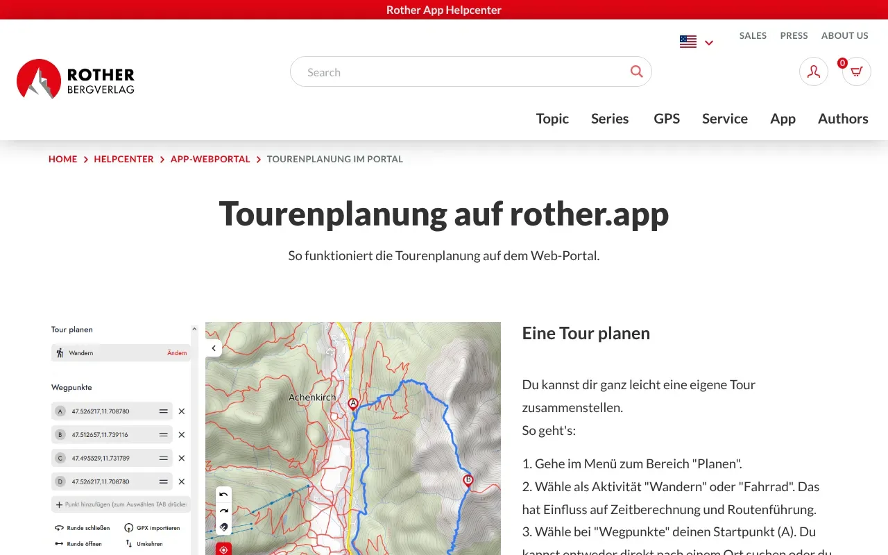Click the red locate/position icon on the map
Image resolution: width=888 pixels, height=555 pixels.
pyautogui.click(x=223, y=549)
